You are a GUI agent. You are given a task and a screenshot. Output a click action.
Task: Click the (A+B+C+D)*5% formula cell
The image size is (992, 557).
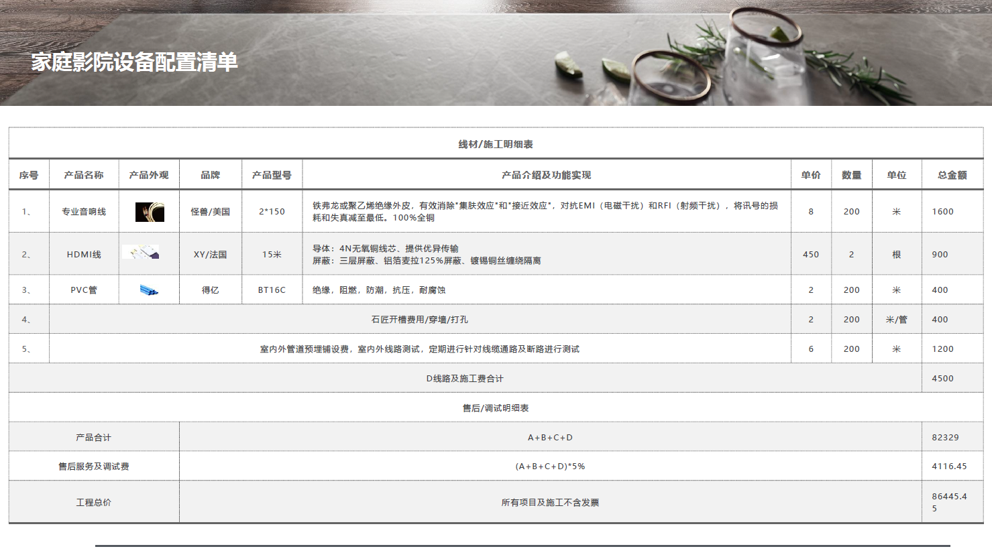click(550, 467)
